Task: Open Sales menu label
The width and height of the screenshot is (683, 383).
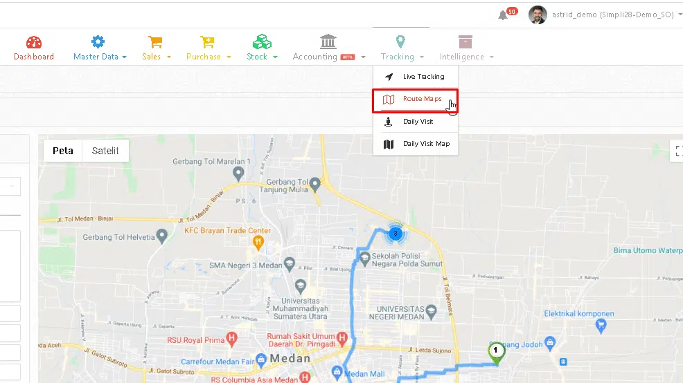Action: [151, 57]
